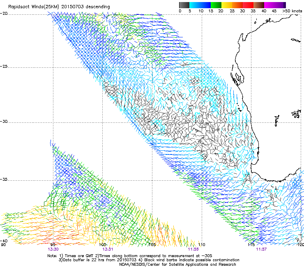Screen dimensions: 304x267
Task: Click the NOAA/NESDIS credit line
Action: pos(177,265)
